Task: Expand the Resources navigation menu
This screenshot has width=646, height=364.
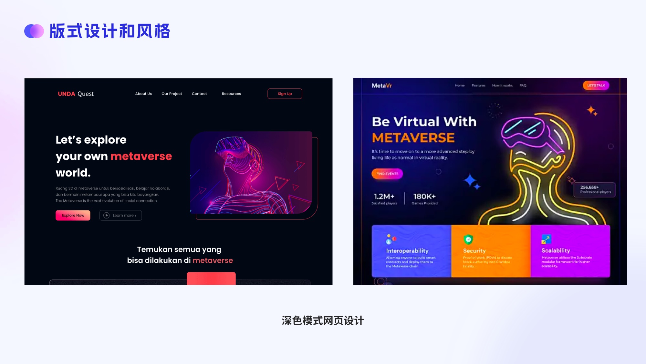Action: [x=231, y=94]
